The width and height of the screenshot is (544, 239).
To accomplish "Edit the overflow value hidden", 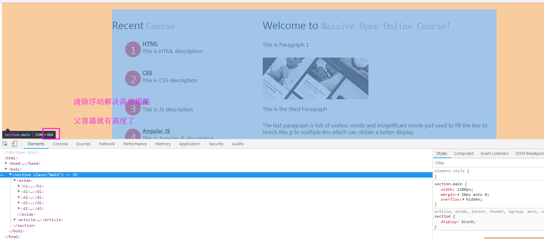I will point(473,200).
